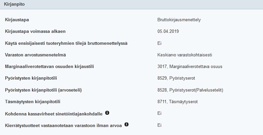Screen dimensions: 263x135
Task: Click the Kirjanpito section header
Action: [x=14, y=4]
